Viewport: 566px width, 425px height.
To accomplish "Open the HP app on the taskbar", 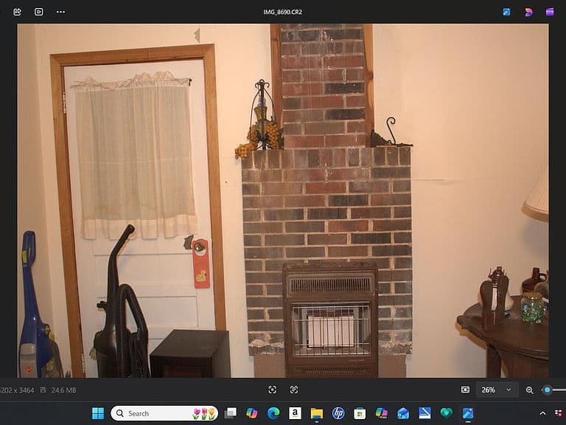I will point(338,413).
